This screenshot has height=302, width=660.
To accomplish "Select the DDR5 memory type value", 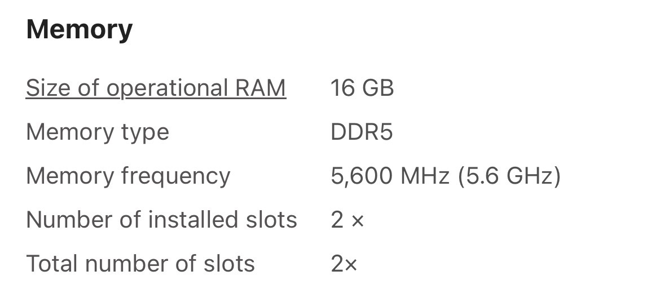I will pyautogui.click(x=362, y=132).
